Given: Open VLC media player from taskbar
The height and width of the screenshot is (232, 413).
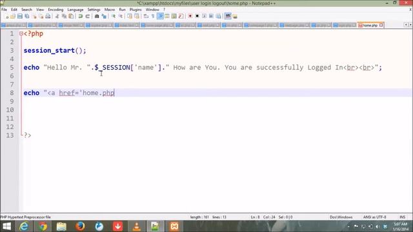Looking at the screenshot, I should (x=136, y=226).
